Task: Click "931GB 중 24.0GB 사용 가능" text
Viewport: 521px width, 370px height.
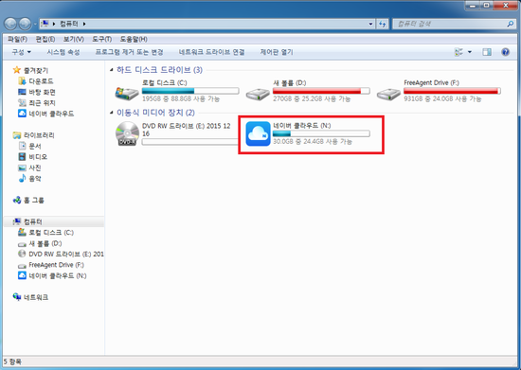Action: [x=442, y=99]
